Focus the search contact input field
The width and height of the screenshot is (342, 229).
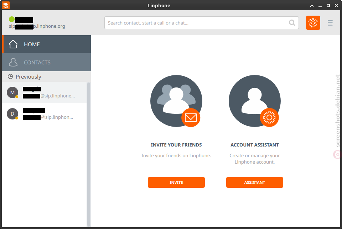(202, 23)
